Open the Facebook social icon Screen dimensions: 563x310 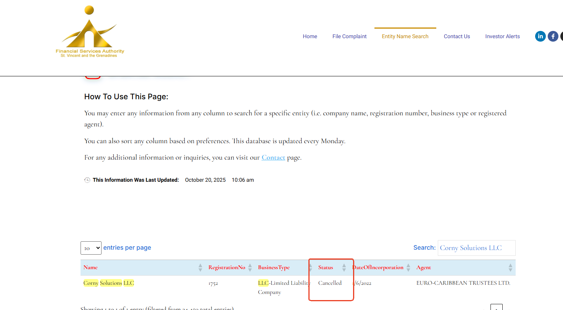pyautogui.click(x=553, y=36)
